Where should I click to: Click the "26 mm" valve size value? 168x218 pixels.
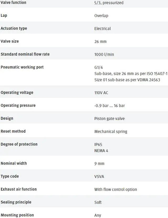tap(100, 42)
